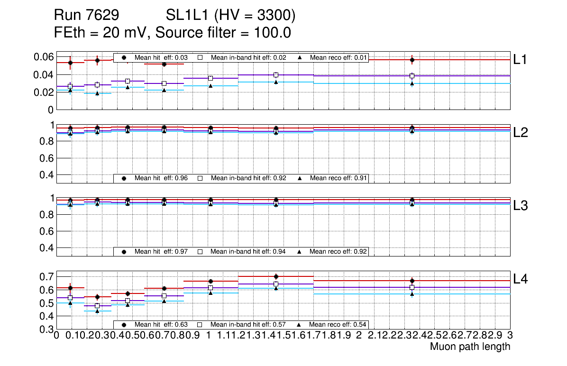
Task: Click the filled circle marker in L1 legend
Action: coord(124,57)
